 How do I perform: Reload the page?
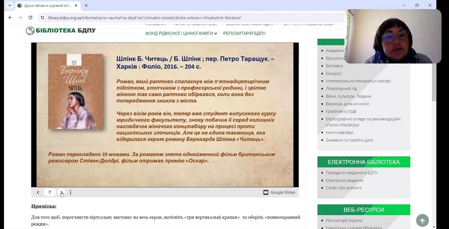30,17
